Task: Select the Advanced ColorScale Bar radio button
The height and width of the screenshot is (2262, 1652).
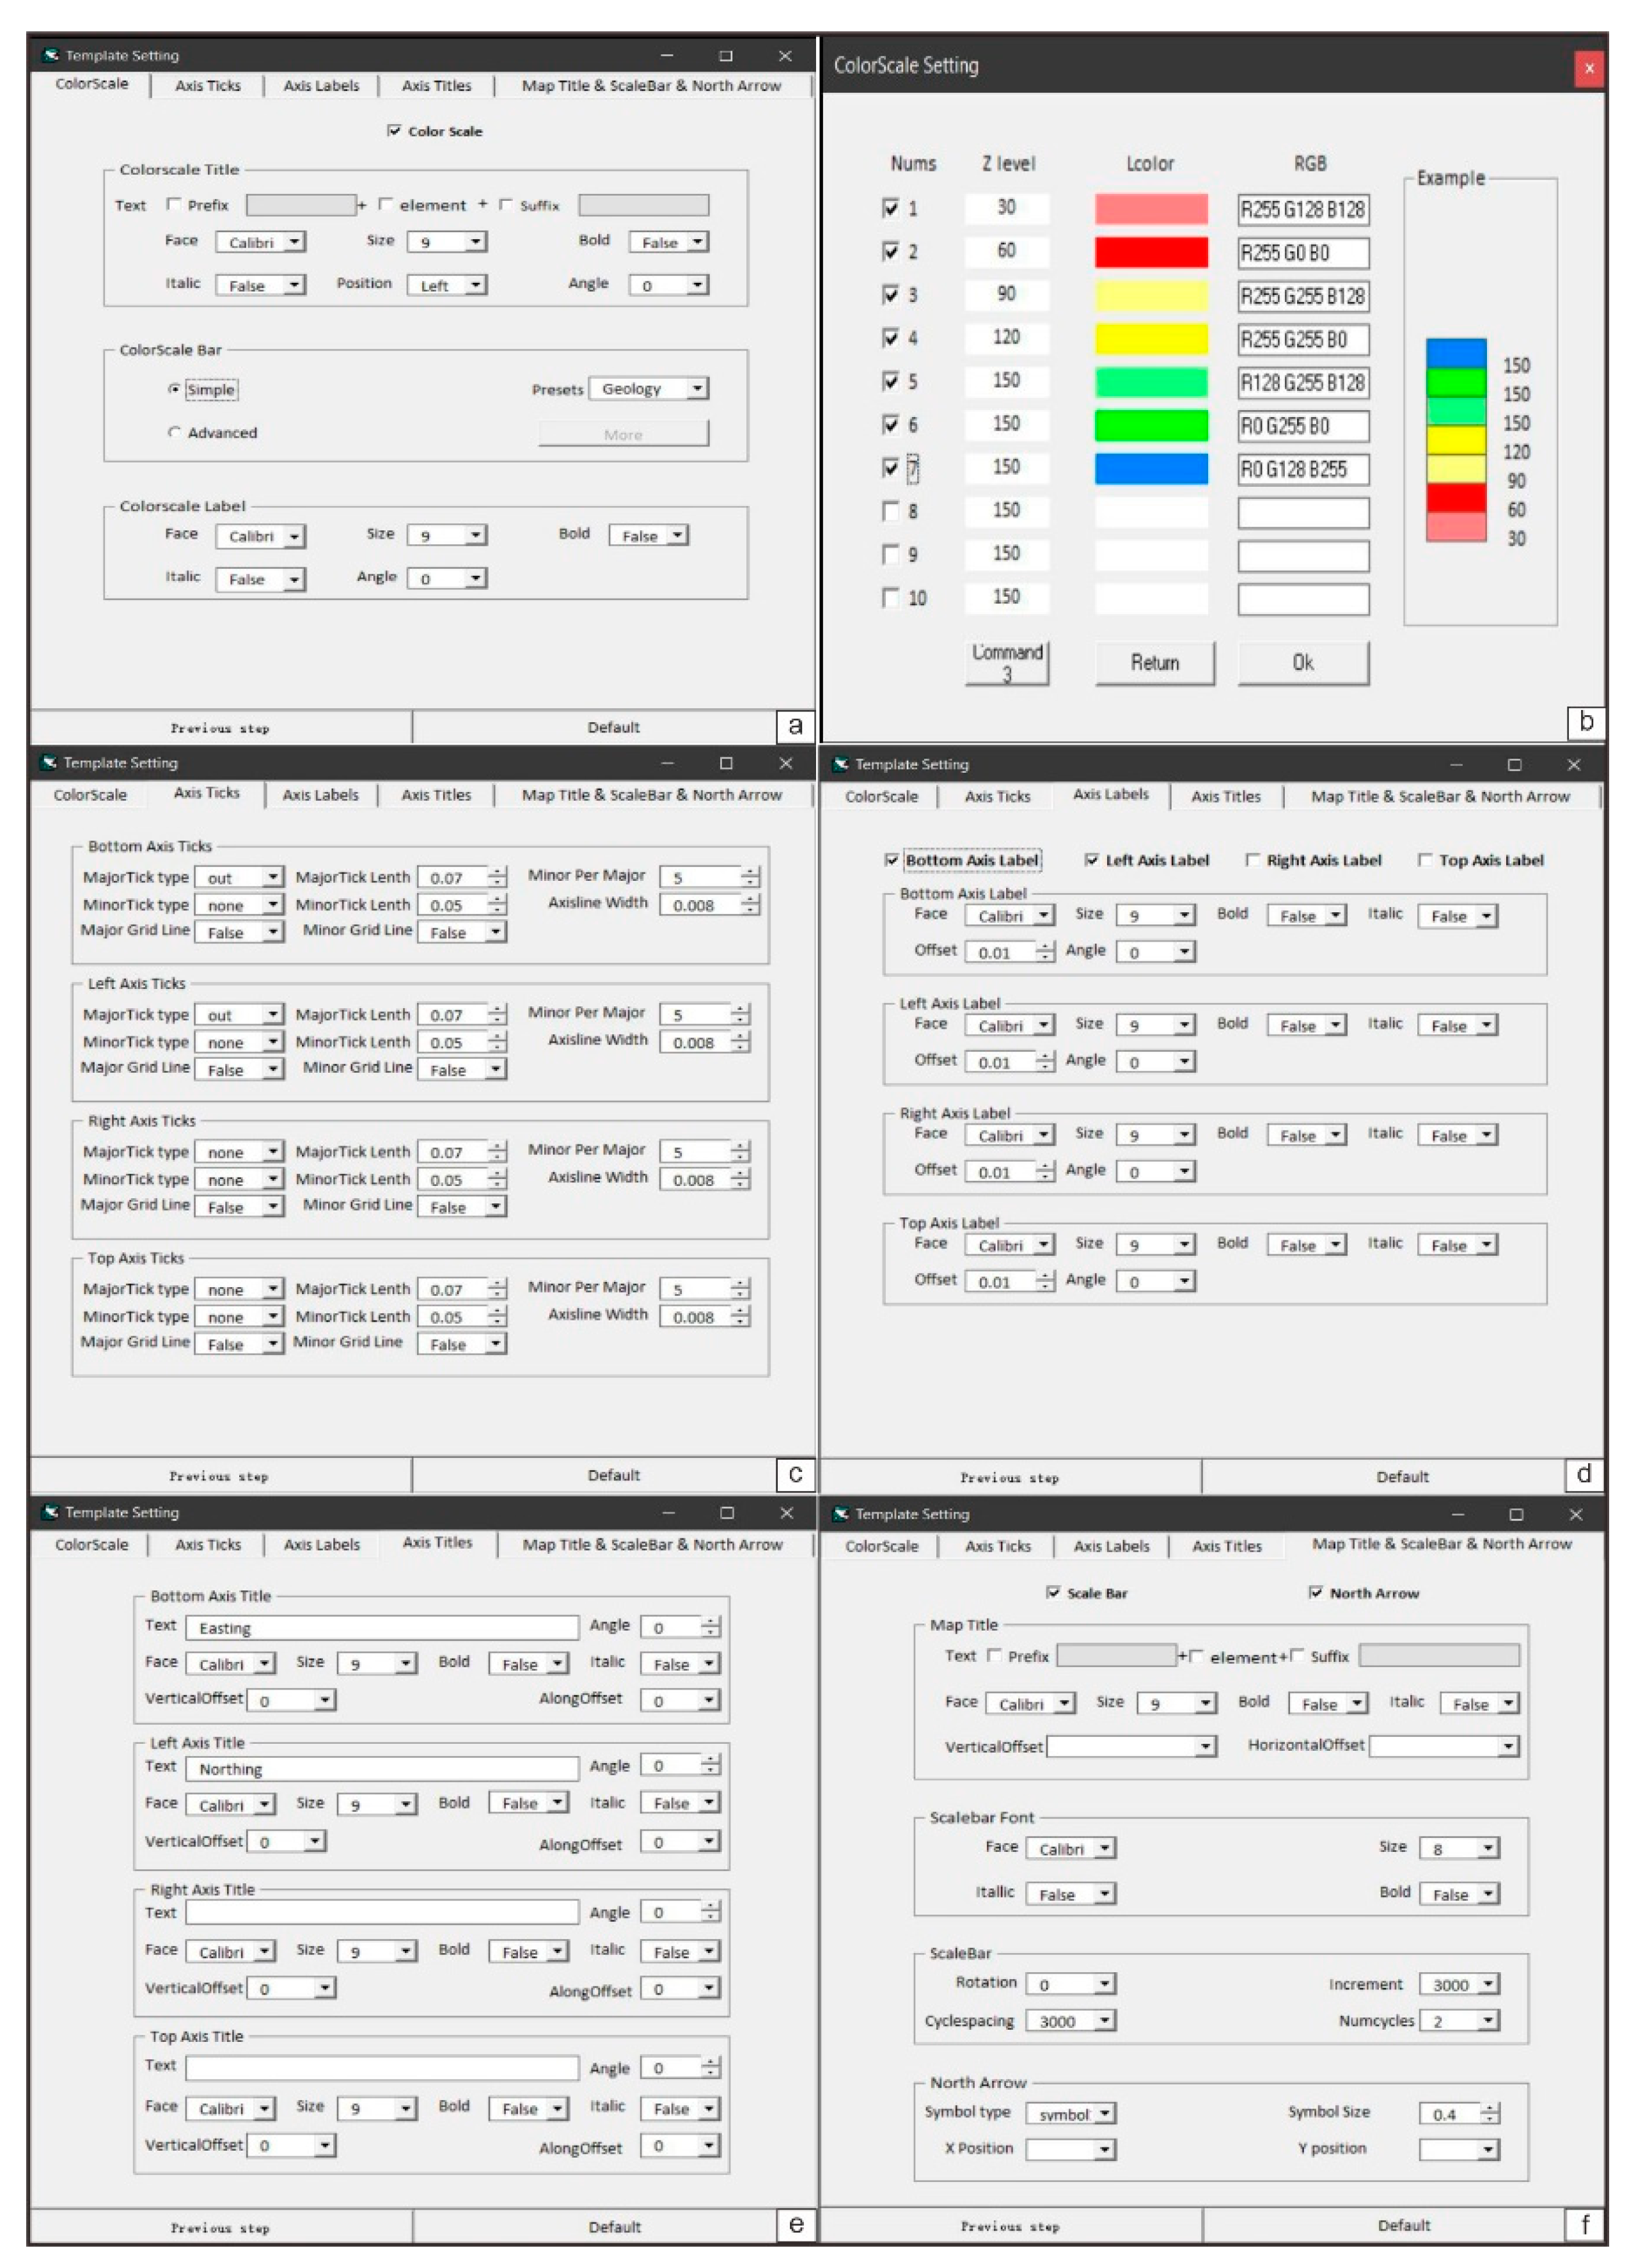Action: click(175, 432)
